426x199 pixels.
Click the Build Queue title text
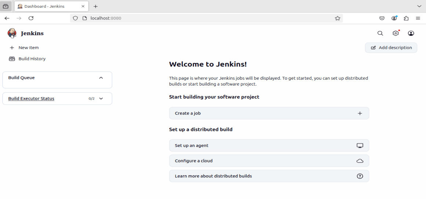(21, 78)
